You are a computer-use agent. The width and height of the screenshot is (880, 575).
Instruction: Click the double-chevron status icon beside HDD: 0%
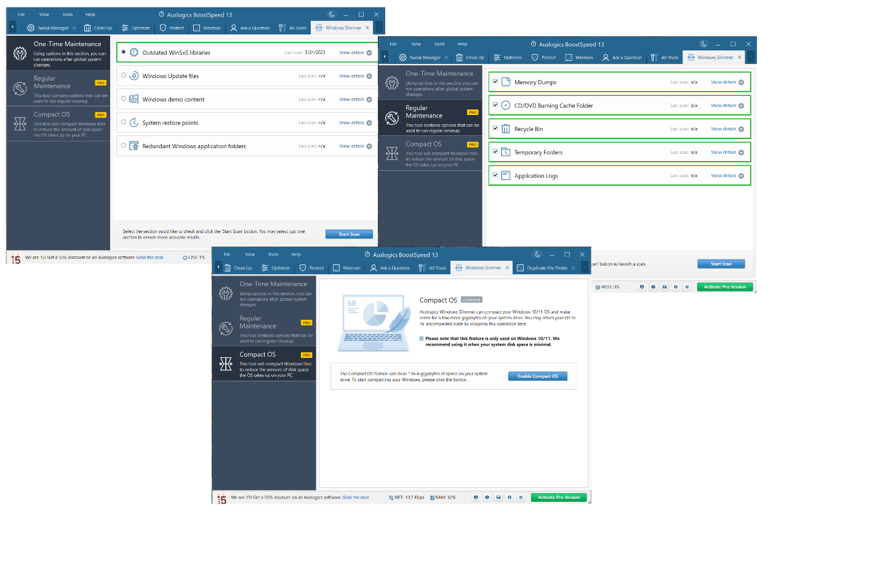pyautogui.click(x=687, y=287)
